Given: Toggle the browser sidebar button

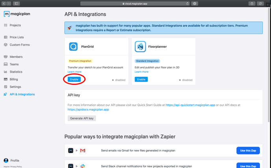Looking at the screenshot, I should point(17,4).
